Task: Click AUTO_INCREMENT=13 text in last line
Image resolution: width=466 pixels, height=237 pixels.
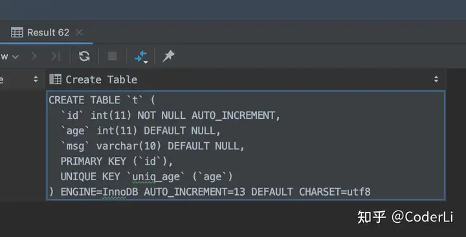Action: click(x=195, y=192)
